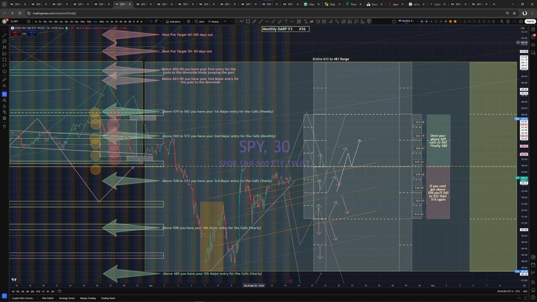The height and width of the screenshot is (302, 537).
Task: Select the signpost tool at favorites toolbar end
Action: coord(369,21)
